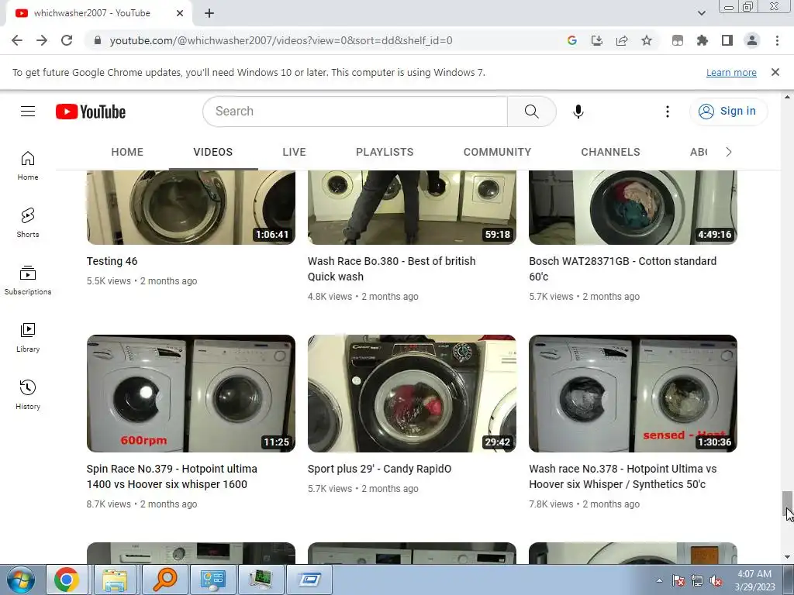Image resolution: width=794 pixels, height=595 pixels.
Task: Click the YouTube logo
Action: [x=91, y=112]
